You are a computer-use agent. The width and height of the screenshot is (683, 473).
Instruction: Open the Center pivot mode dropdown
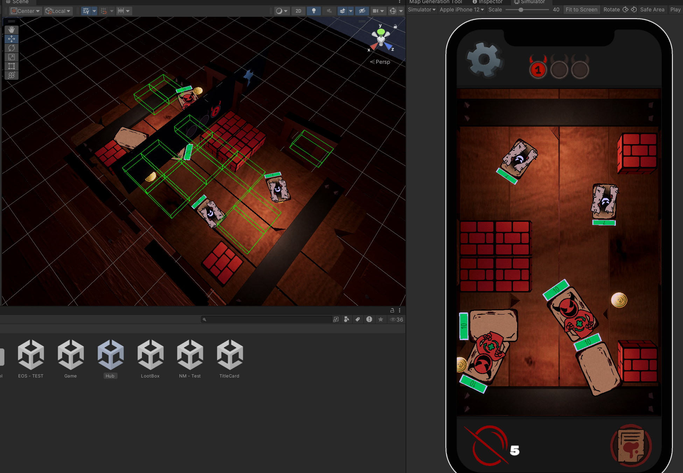[x=26, y=11]
